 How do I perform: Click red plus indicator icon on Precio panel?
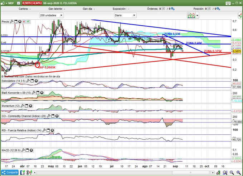pos(24,22)
